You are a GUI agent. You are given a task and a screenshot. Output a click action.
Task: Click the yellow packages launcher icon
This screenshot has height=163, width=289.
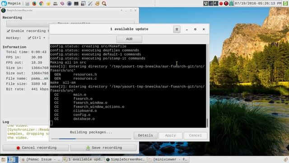click(x=97, y=4)
